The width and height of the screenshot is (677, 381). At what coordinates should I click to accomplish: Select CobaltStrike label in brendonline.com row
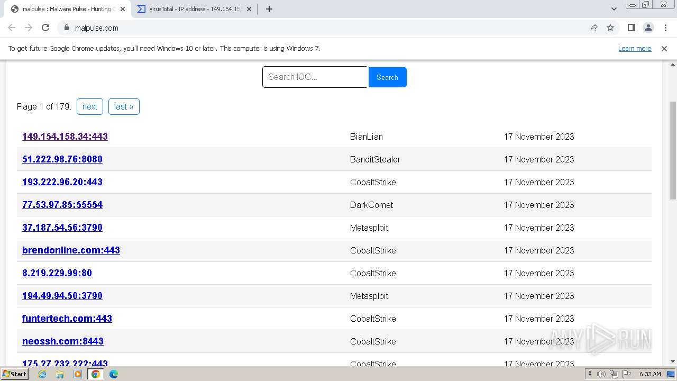click(373, 250)
